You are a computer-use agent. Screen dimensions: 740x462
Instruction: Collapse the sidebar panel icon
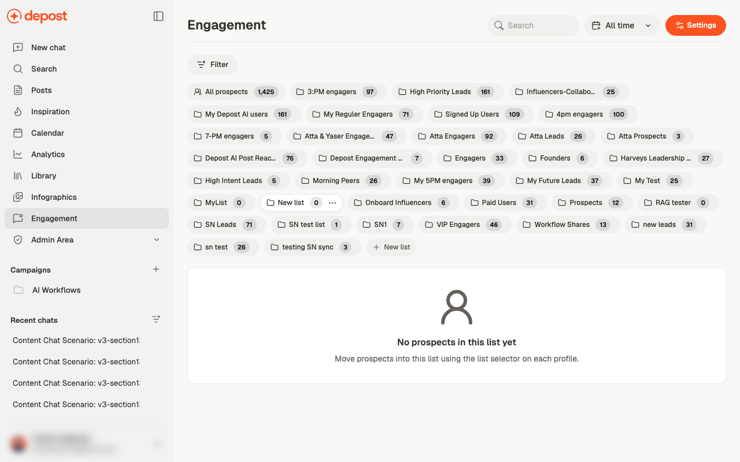pyautogui.click(x=158, y=16)
